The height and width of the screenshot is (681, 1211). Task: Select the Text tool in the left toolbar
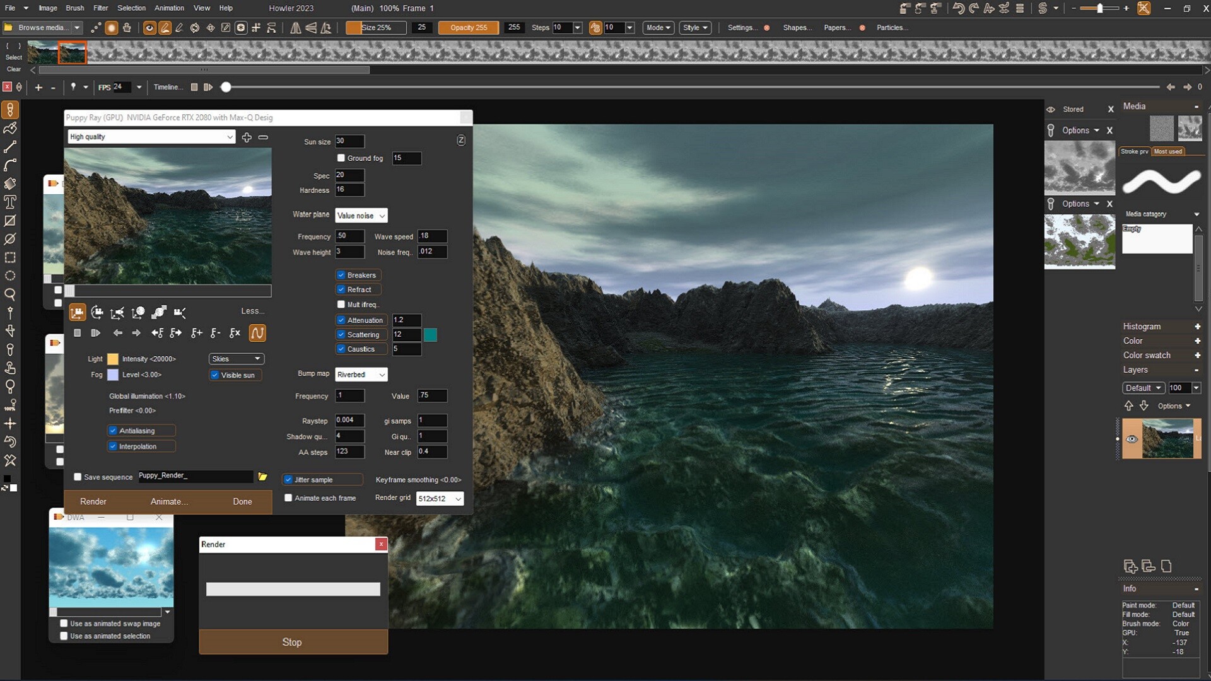(x=10, y=202)
